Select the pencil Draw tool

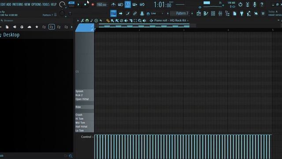pos(108,21)
